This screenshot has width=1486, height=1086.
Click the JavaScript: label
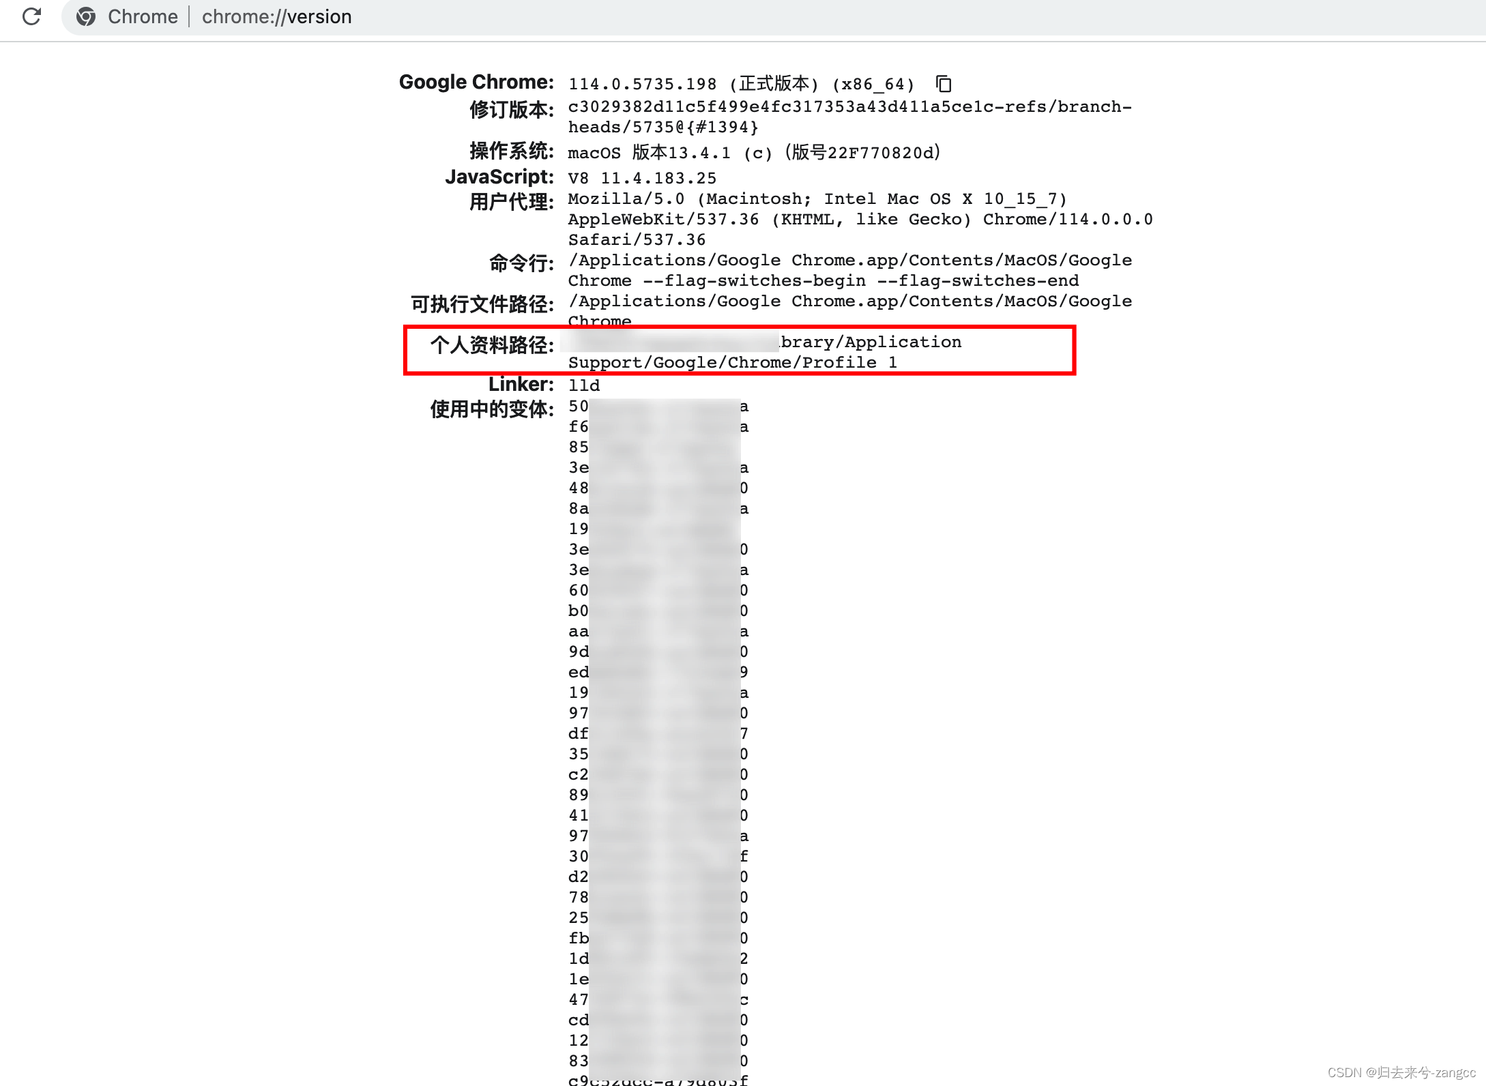click(499, 177)
